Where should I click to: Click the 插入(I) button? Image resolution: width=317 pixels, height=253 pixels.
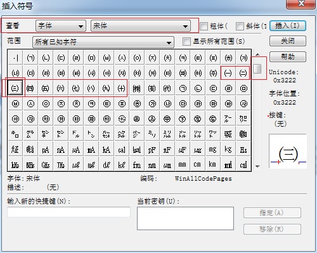(x=288, y=26)
